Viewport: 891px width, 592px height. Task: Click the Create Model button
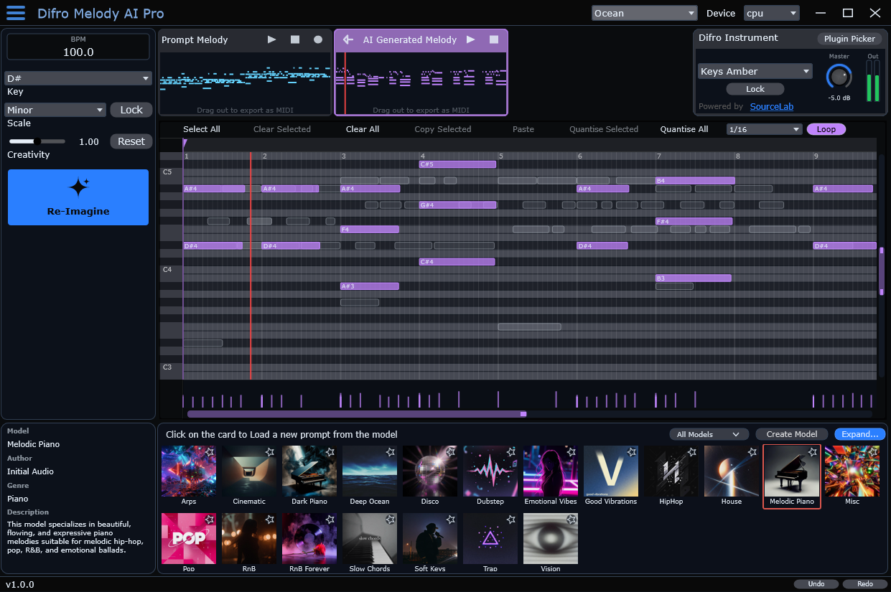pos(792,434)
